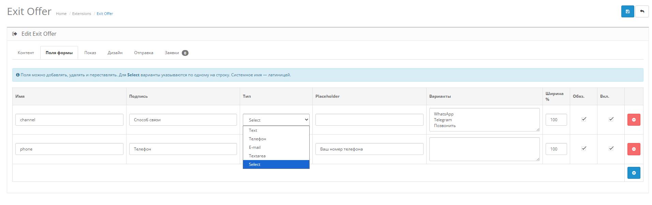Edit width 100 in channel row
The image size is (652, 205).
click(556, 120)
